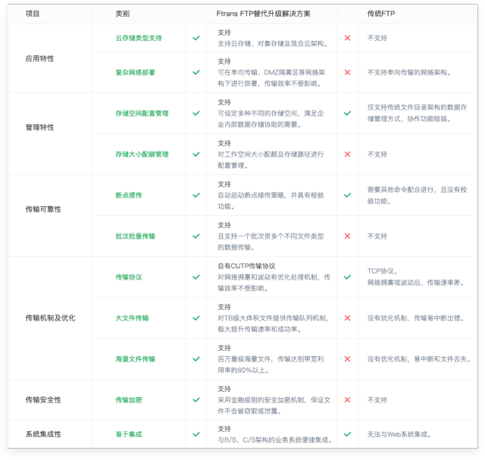Screen dimensions: 485x460
Task: Click description starting 仅支持传统文件目录架构
Action: [x=417, y=113]
